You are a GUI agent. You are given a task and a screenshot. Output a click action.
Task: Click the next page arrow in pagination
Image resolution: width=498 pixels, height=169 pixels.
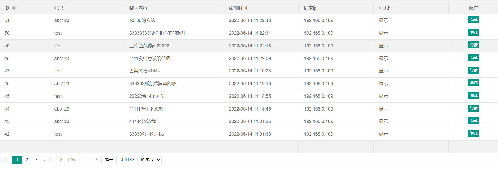coord(61,160)
